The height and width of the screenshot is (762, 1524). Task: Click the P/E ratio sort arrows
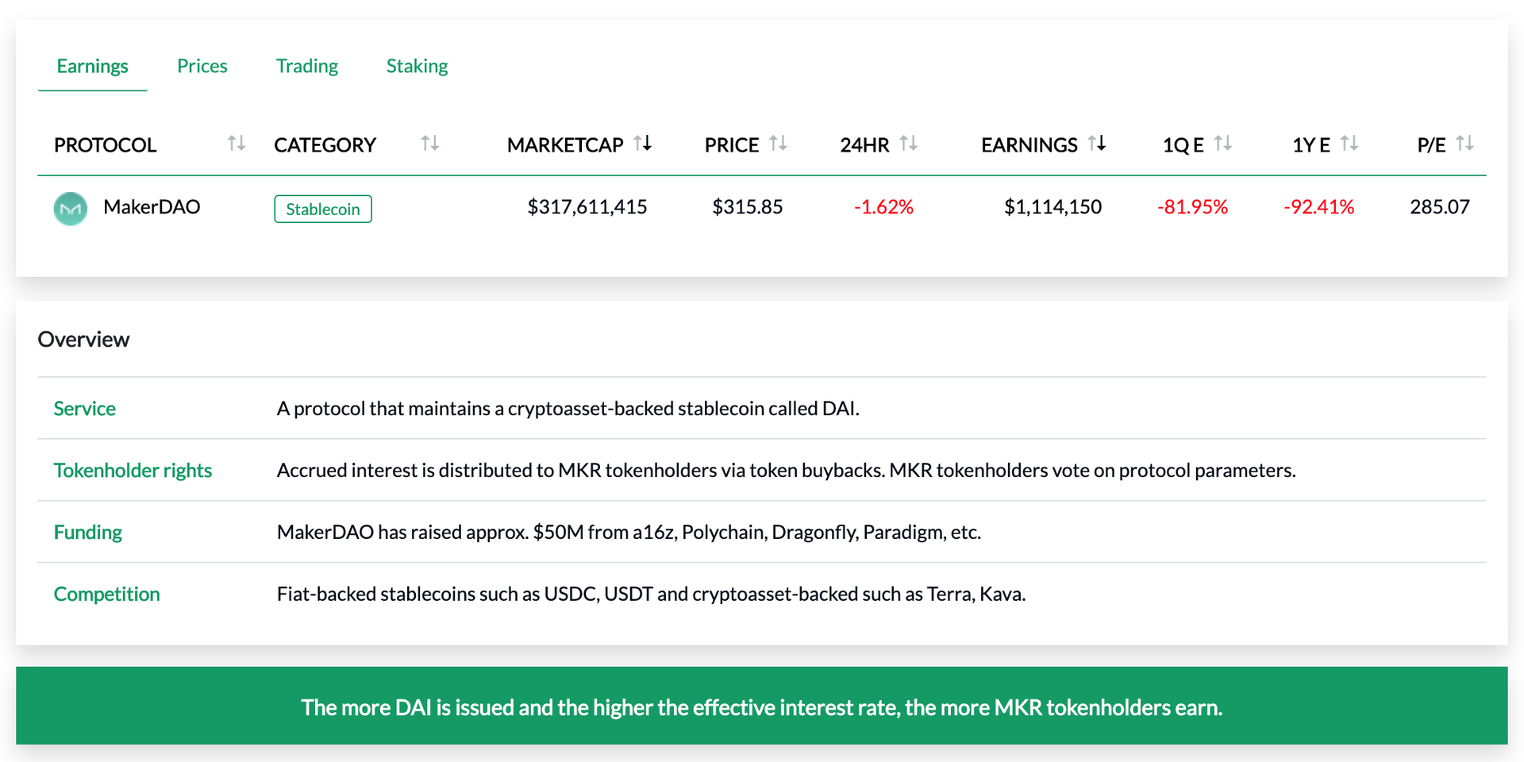pos(1465,144)
